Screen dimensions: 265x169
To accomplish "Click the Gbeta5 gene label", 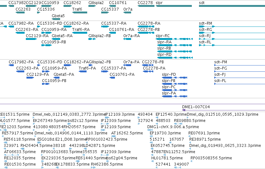I will [58, 16].
